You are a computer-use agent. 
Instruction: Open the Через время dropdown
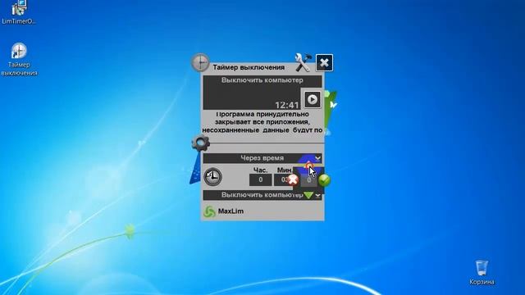pos(262,158)
